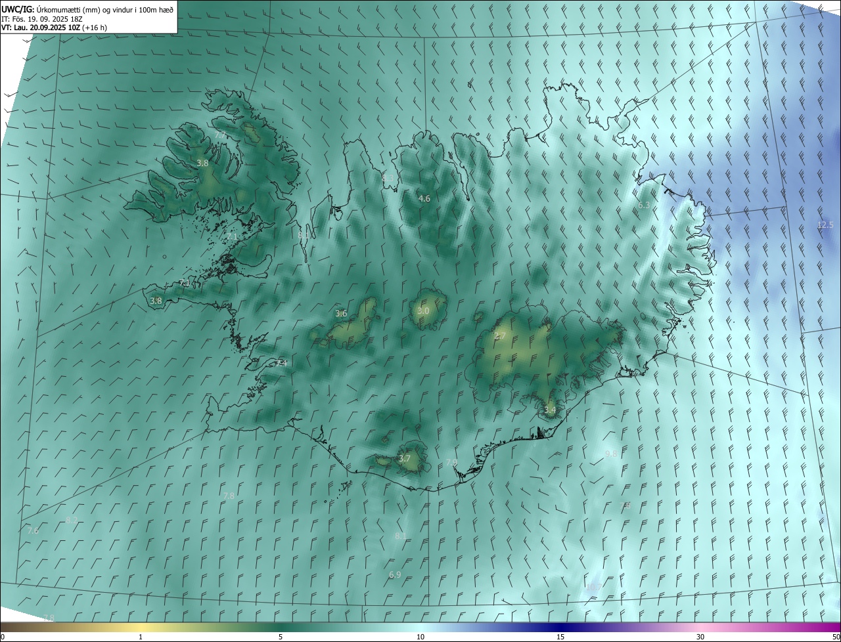Viewport: 841px width, 642px height.
Task: Click the 7.4 value in west Iceland
Action: pyautogui.click(x=282, y=363)
